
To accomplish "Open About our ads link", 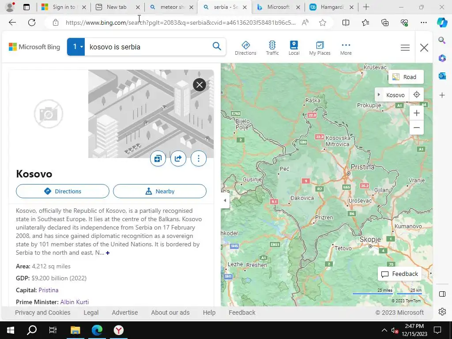I will point(170,313).
